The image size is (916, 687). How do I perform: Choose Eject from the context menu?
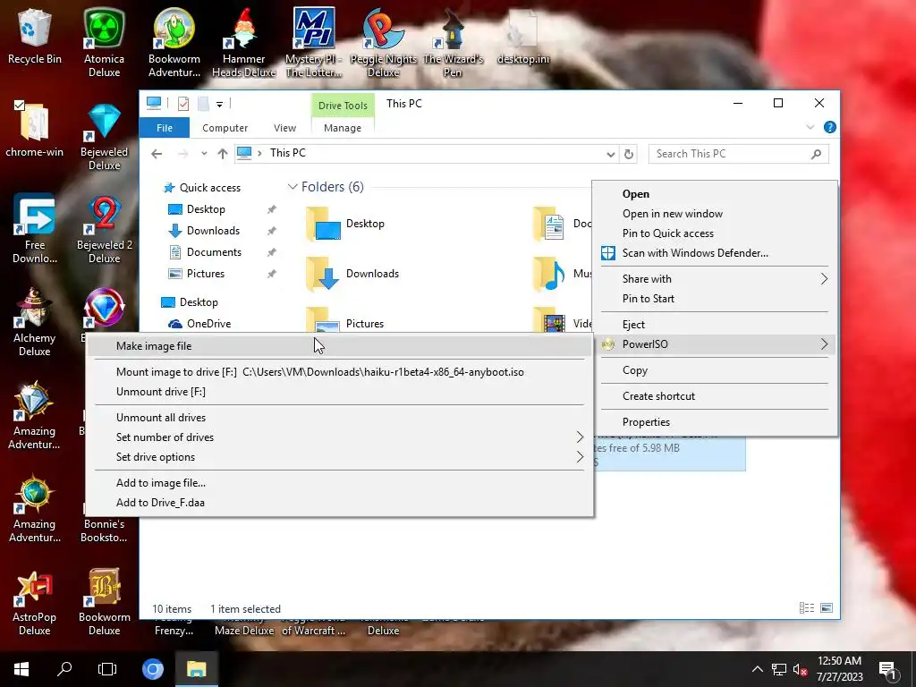[x=715, y=324]
